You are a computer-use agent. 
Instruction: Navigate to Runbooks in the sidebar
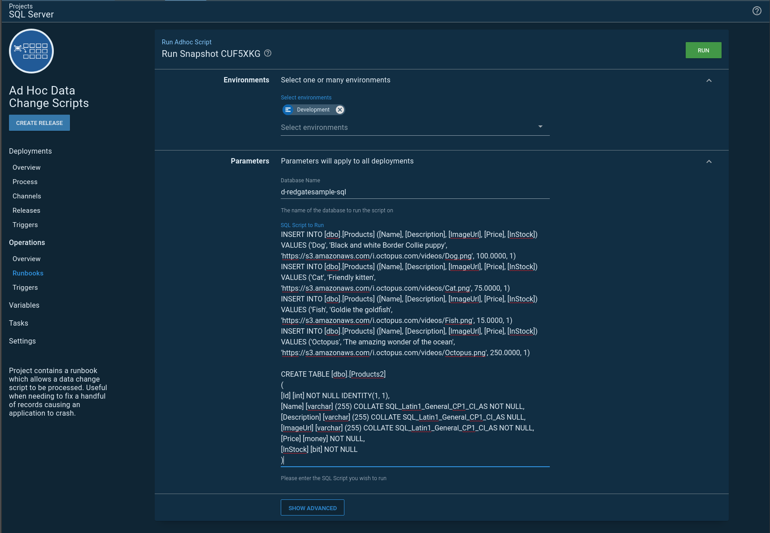(28, 273)
